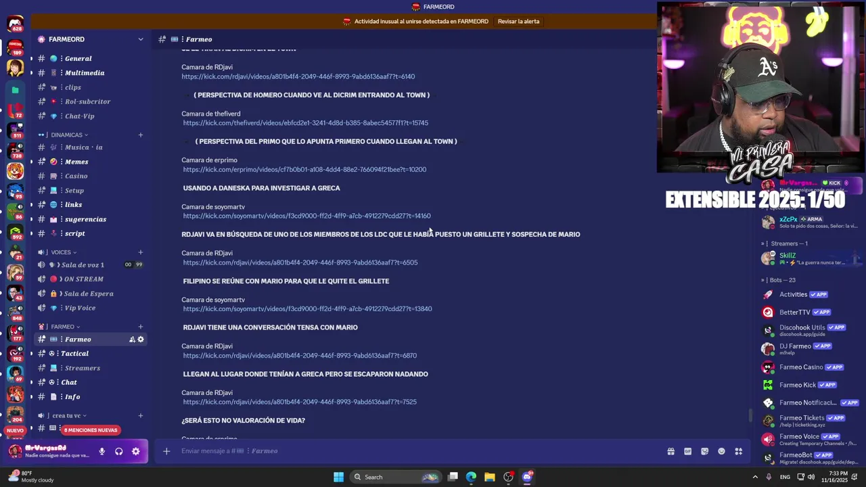
Task: Open RDjavi link ending t=7525
Action: 299,402
